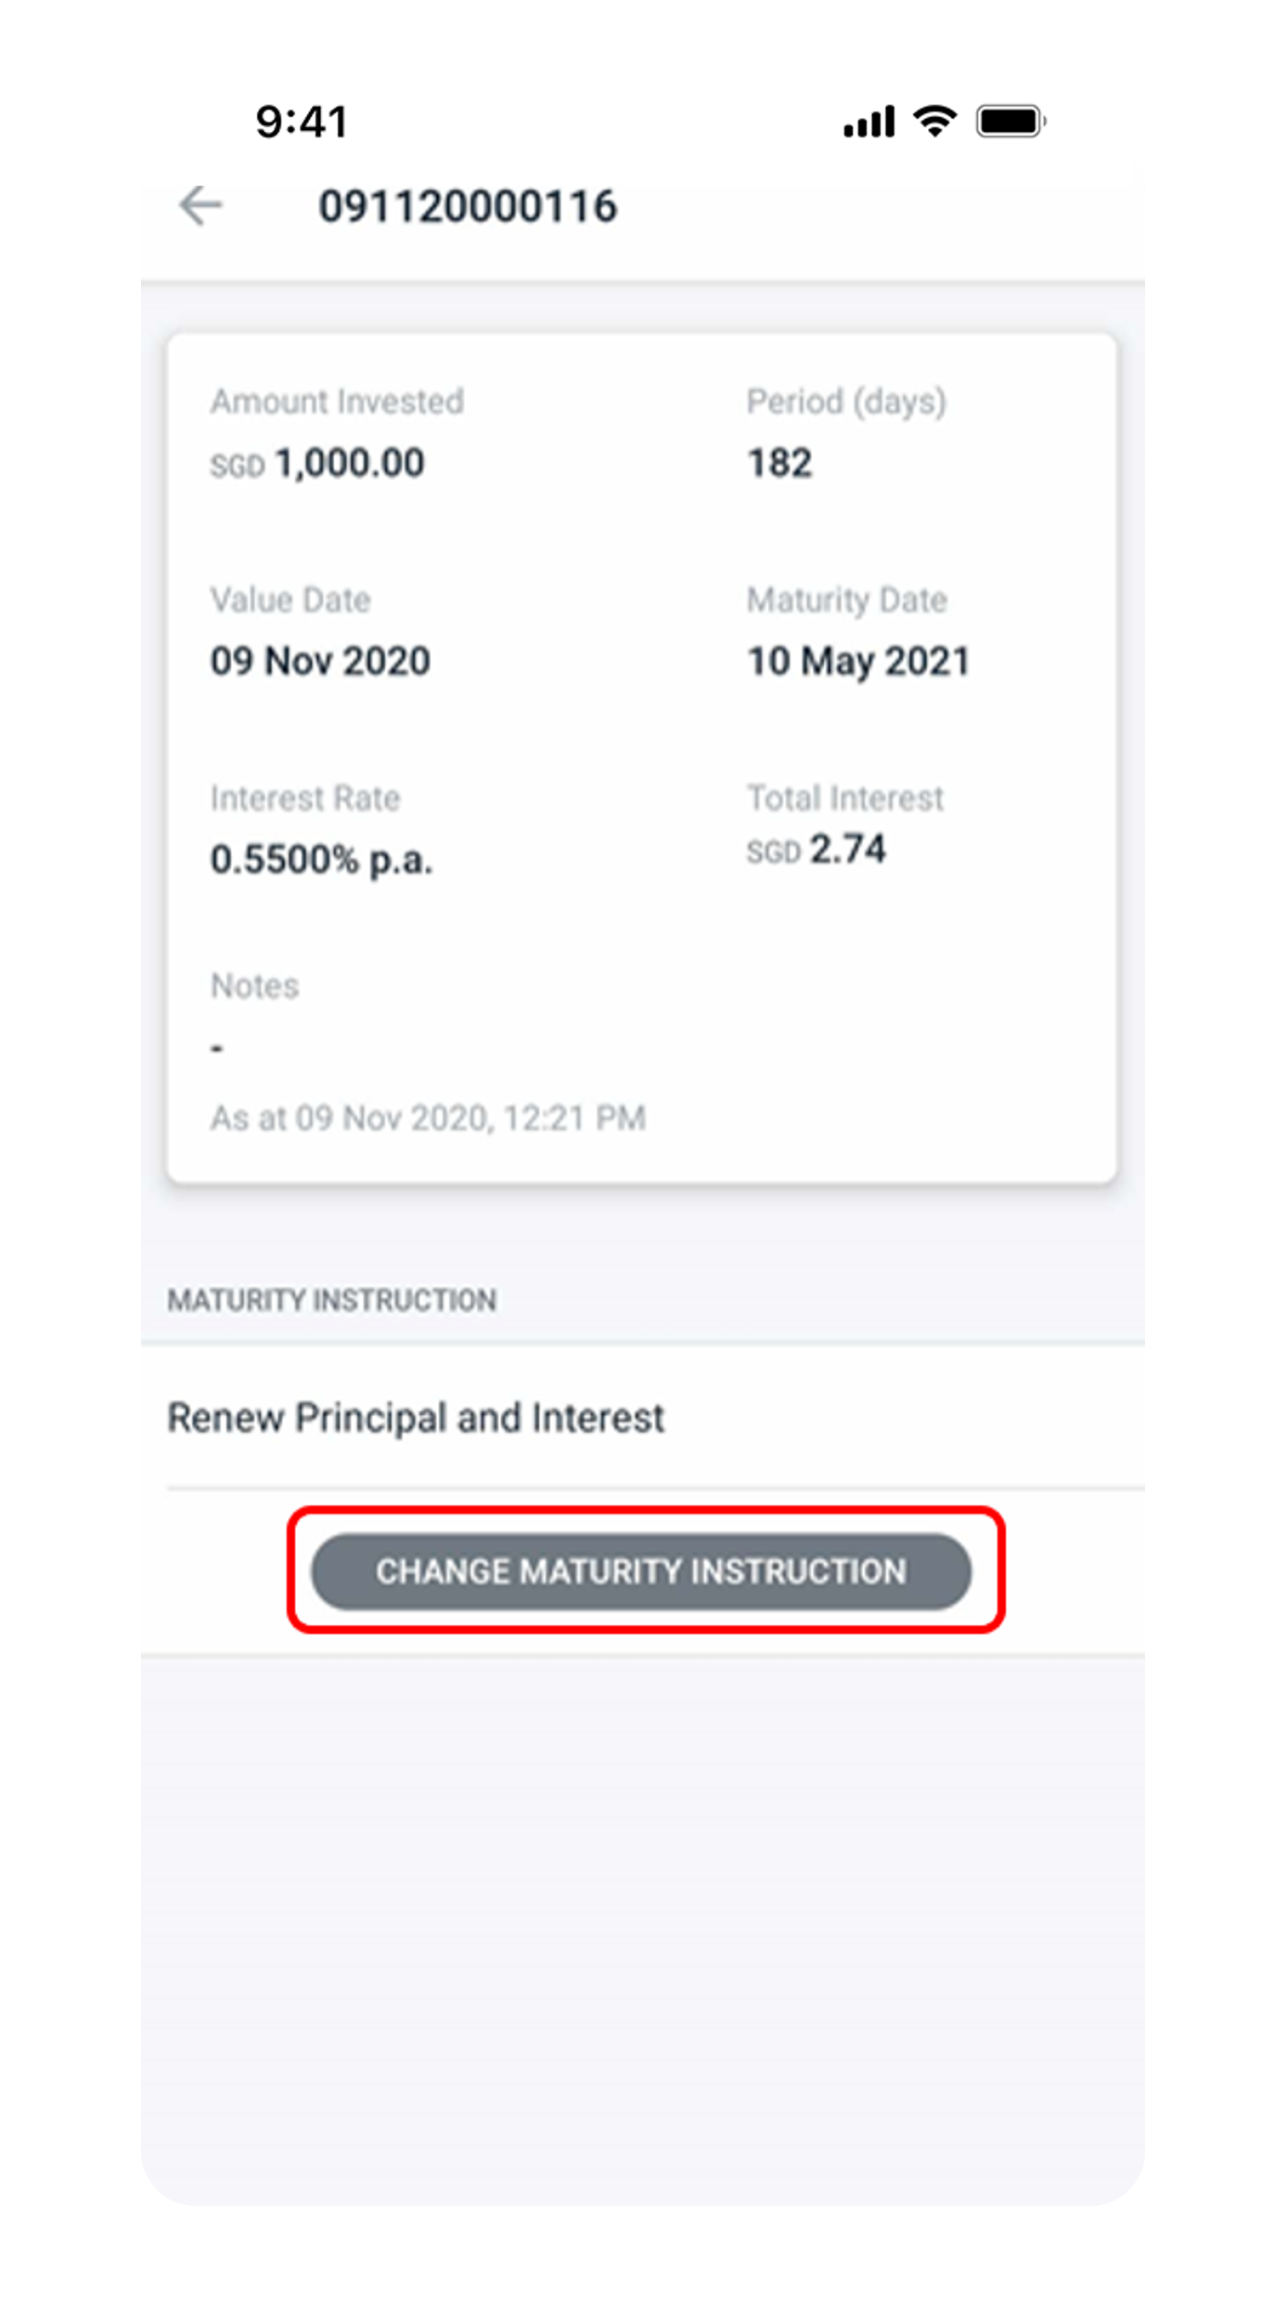Tap the back arrow icon
The width and height of the screenshot is (1275, 2298).
[x=201, y=205]
